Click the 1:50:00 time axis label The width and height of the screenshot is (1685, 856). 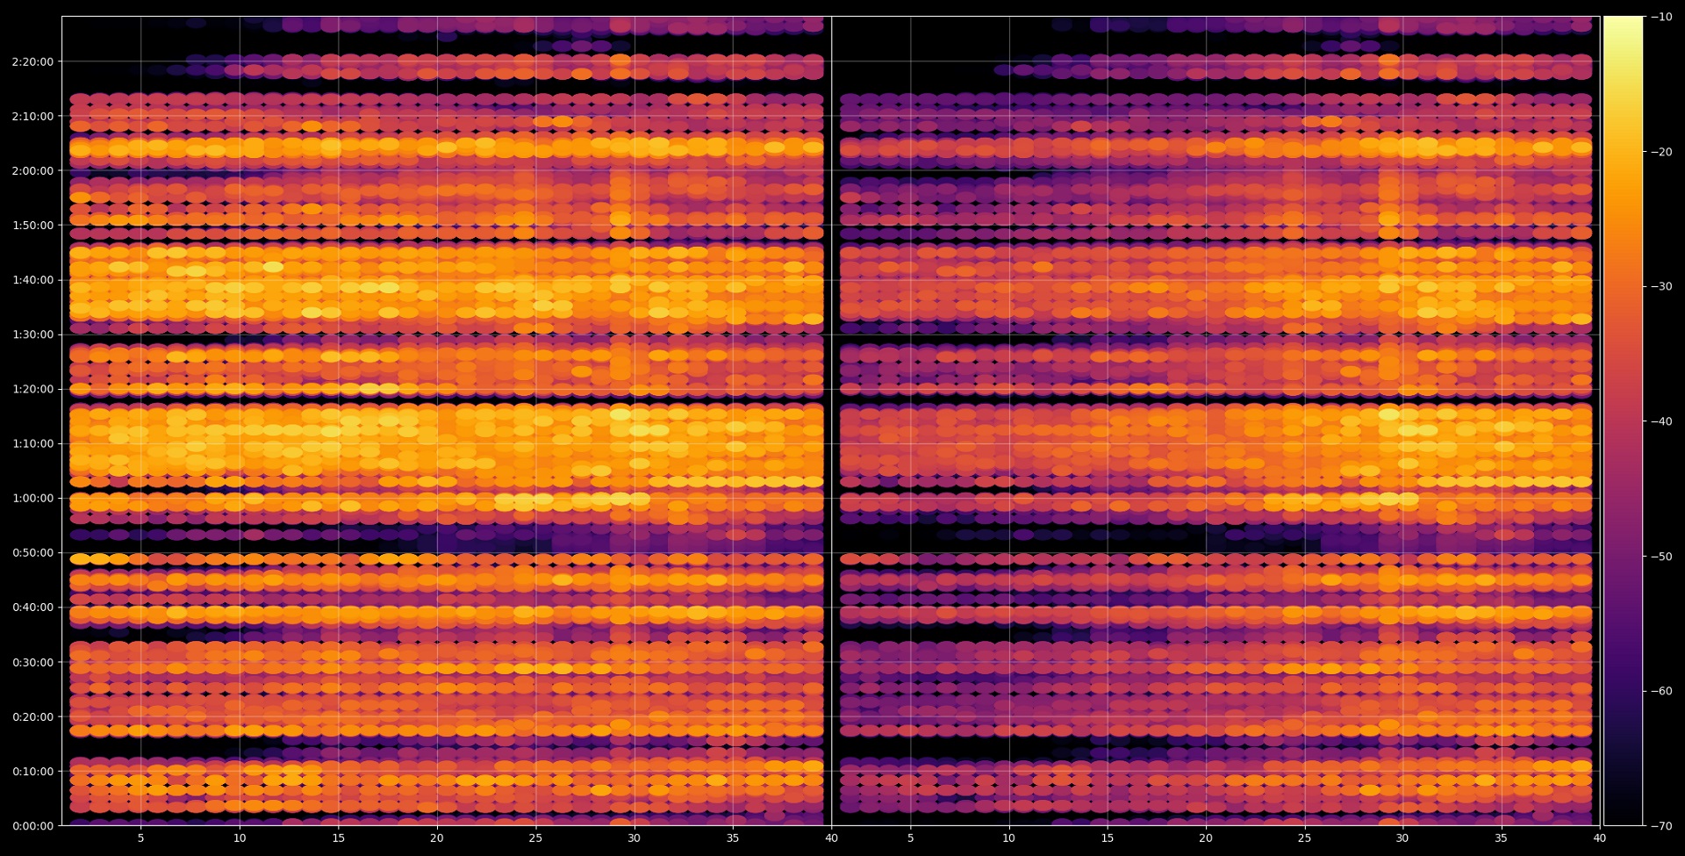[x=32, y=226]
